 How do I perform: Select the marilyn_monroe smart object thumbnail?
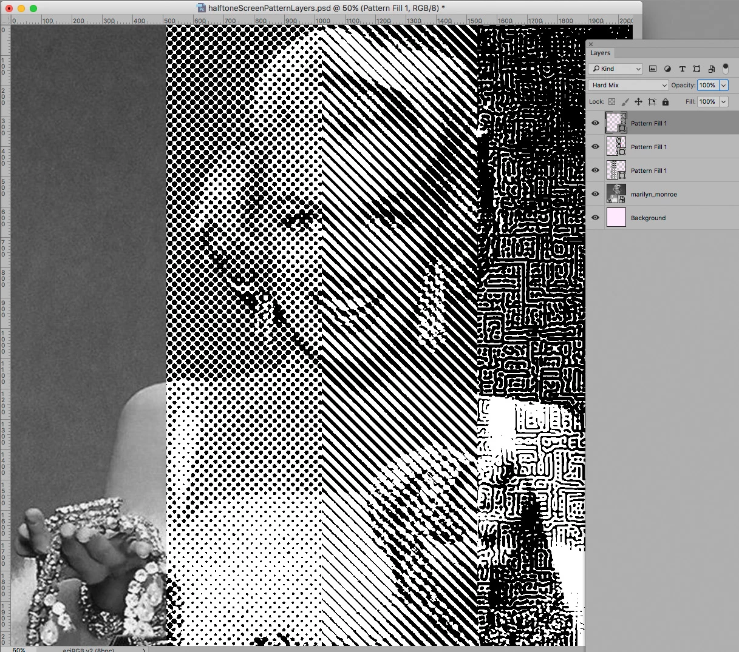616,194
